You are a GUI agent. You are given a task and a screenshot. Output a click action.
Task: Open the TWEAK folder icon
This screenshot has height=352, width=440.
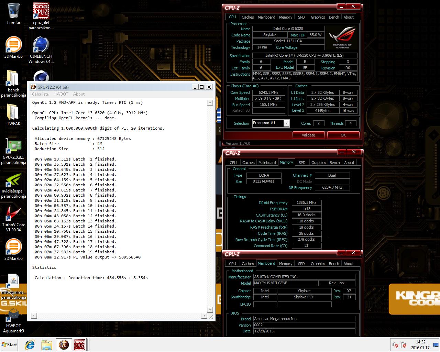pos(13,112)
